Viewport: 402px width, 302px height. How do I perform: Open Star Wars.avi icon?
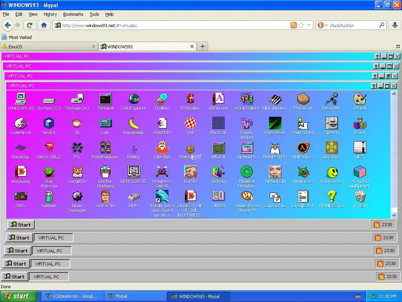pyautogui.click(x=49, y=177)
